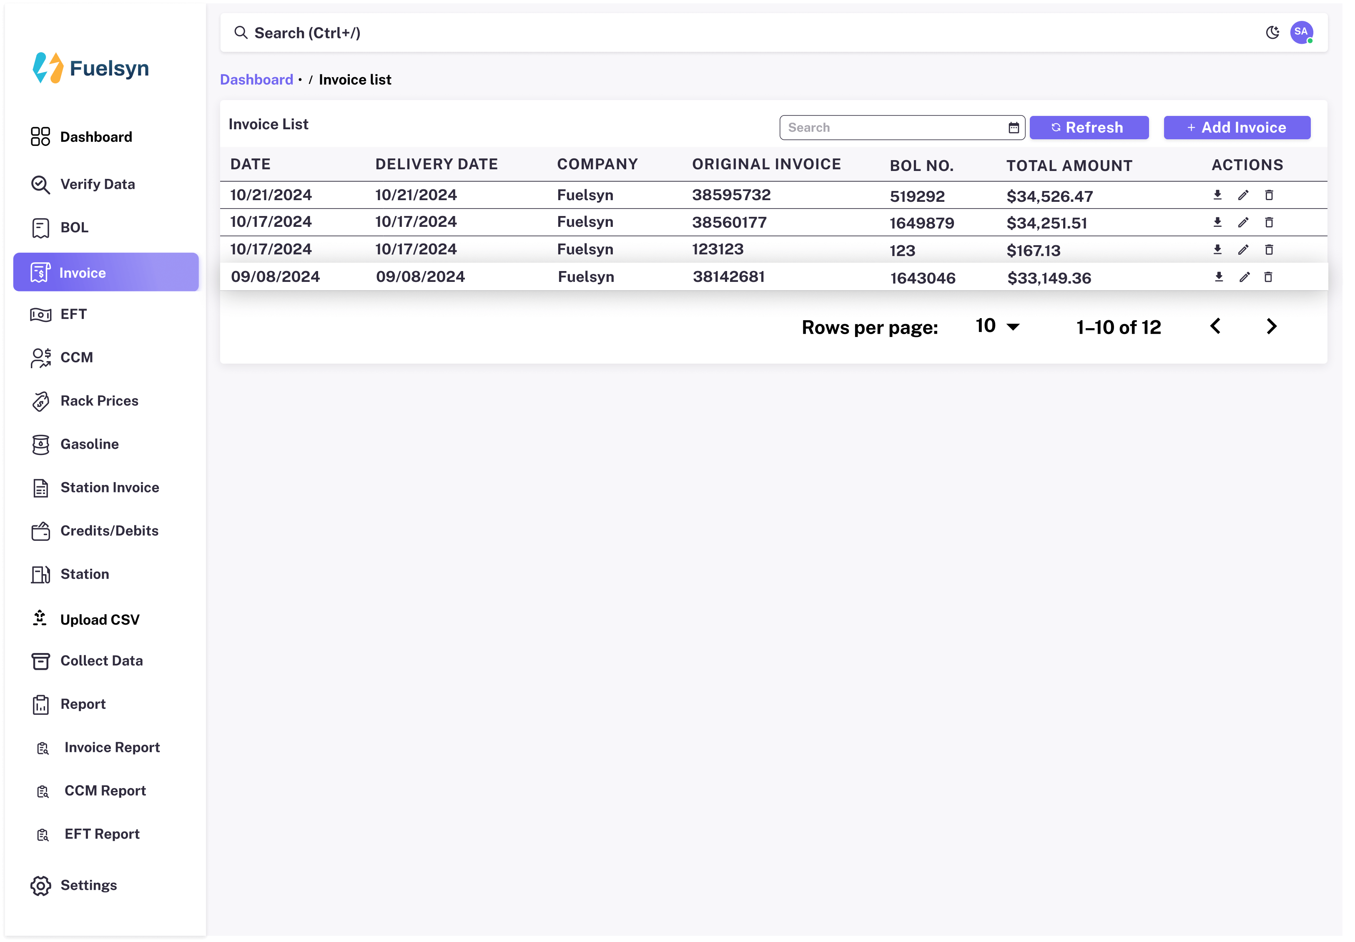The image size is (1355, 942).
Task: Navigate to CCM module
Action: (76, 357)
